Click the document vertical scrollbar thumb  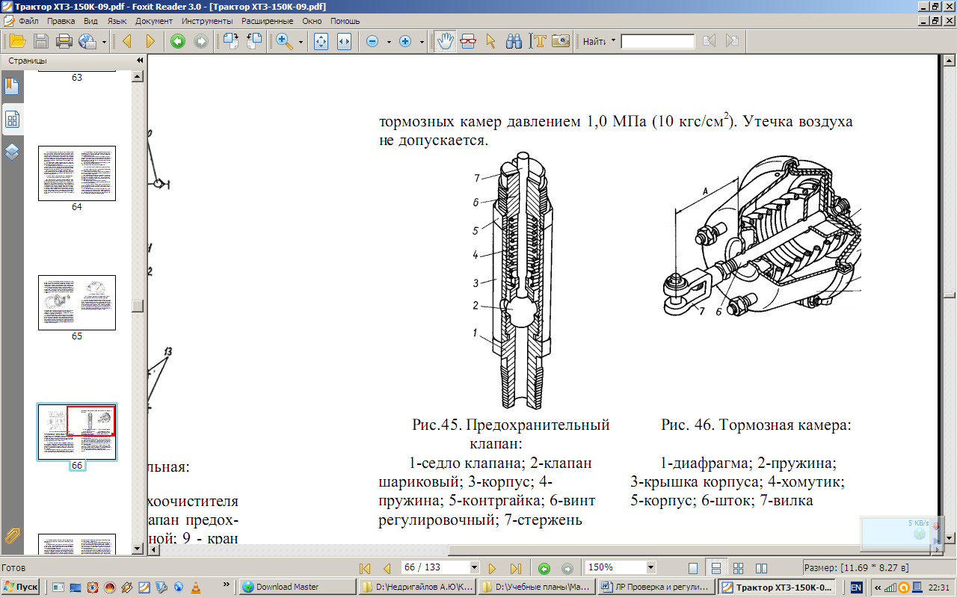point(949,294)
